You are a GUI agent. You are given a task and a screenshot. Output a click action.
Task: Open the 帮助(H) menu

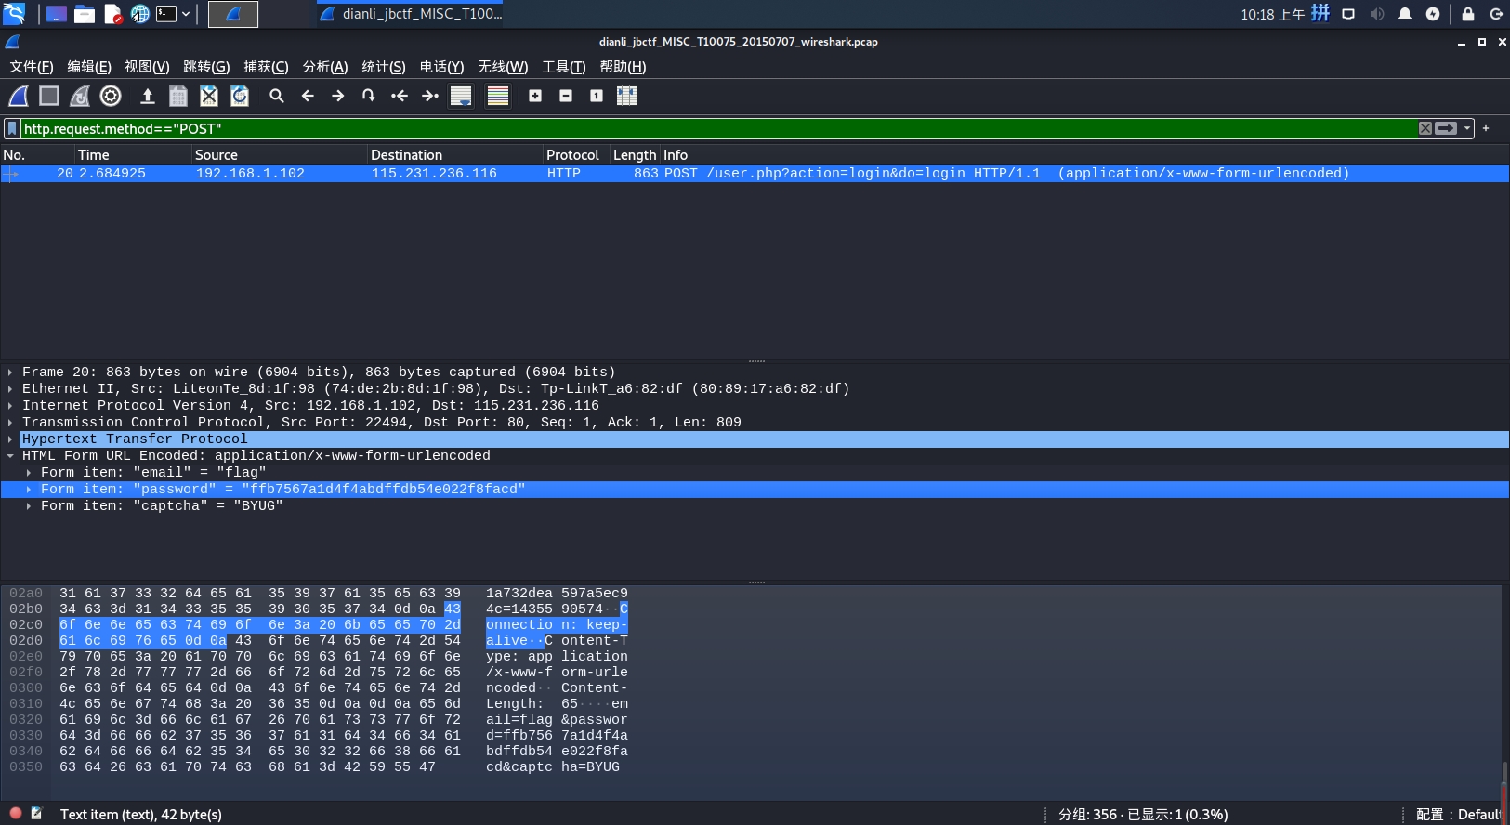(x=623, y=67)
